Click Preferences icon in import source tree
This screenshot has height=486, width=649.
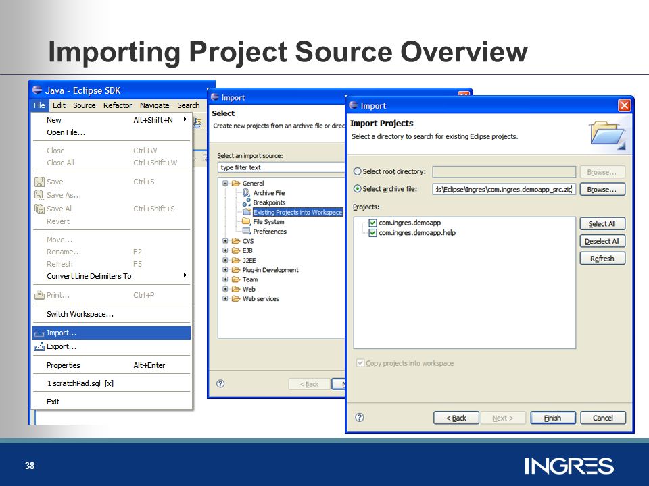coord(246,231)
